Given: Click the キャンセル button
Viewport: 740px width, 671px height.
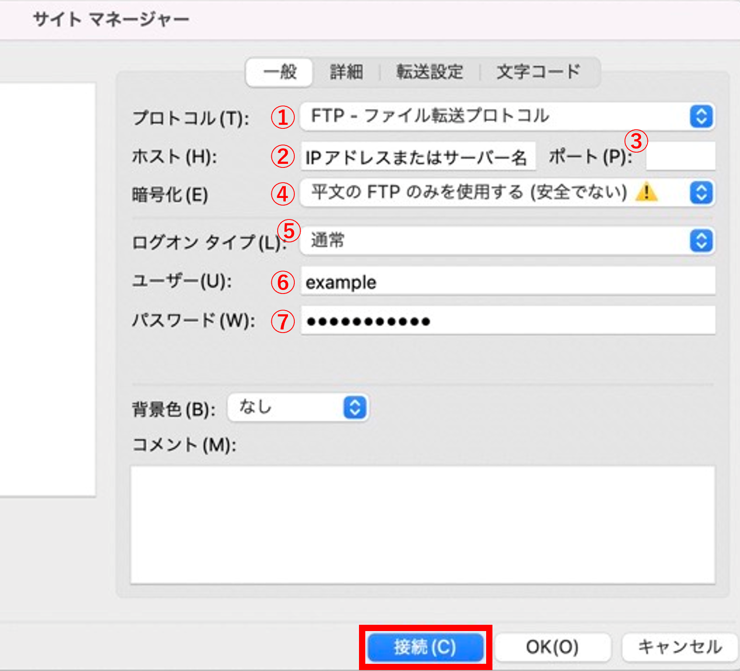Looking at the screenshot, I should tap(680, 647).
